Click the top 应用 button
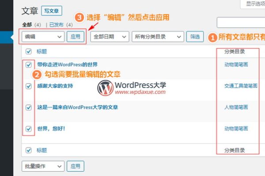Viewport: 265px width, 176px height. point(75,37)
